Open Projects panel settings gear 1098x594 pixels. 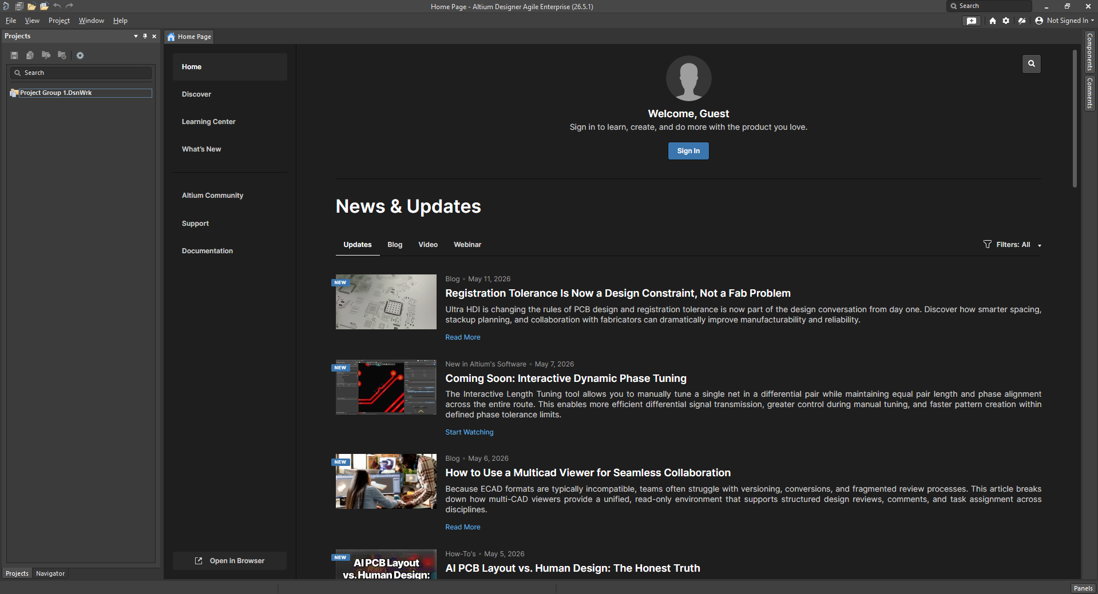(80, 55)
